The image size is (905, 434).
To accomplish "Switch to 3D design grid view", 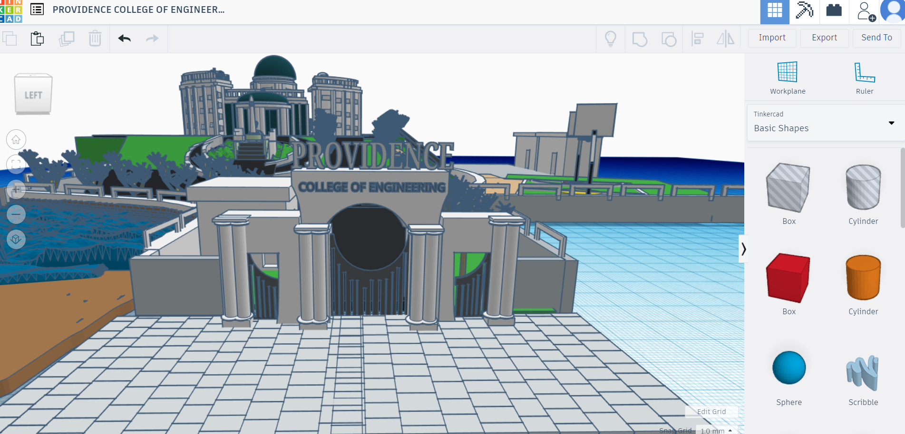I will click(775, 11).
